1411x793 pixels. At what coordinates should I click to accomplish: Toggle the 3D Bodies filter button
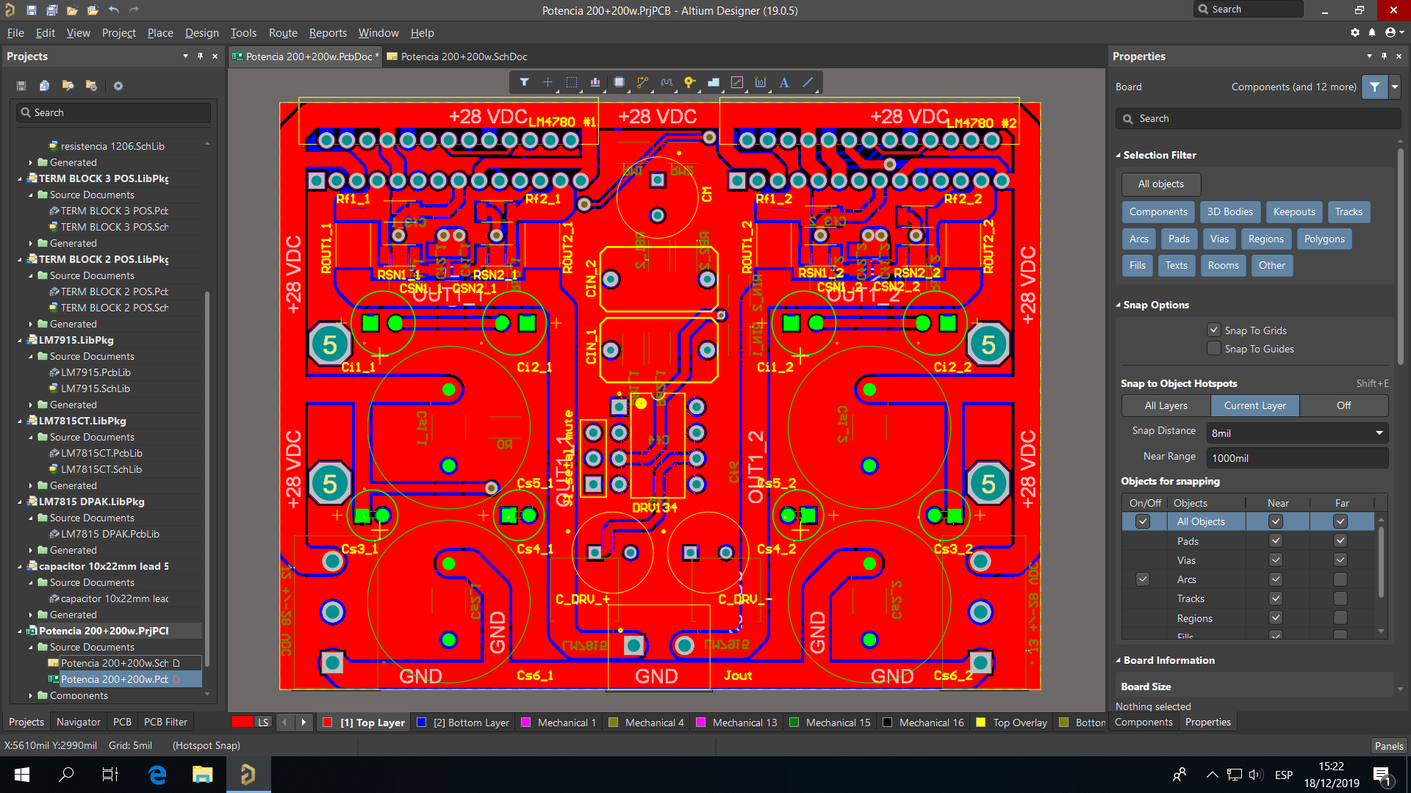click(1229, 211)
